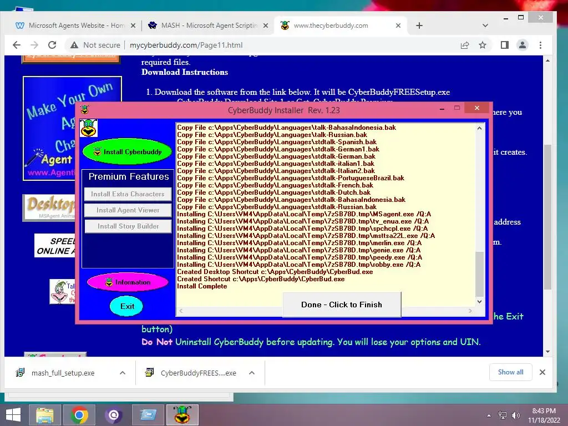Viewport: 568px width, 426px height.
Task: Share this page icon in address bar
Action: tap(465, 45)
